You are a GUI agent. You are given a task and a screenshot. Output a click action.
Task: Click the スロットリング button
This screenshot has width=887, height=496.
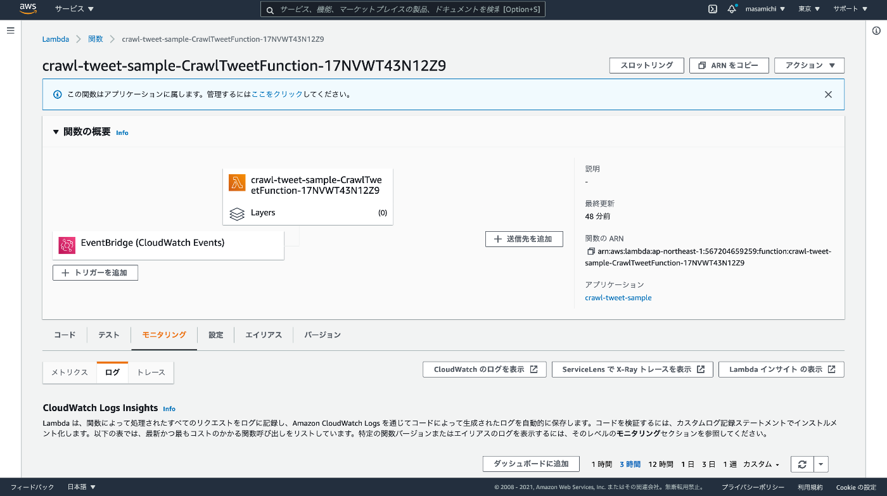point(646,65)
